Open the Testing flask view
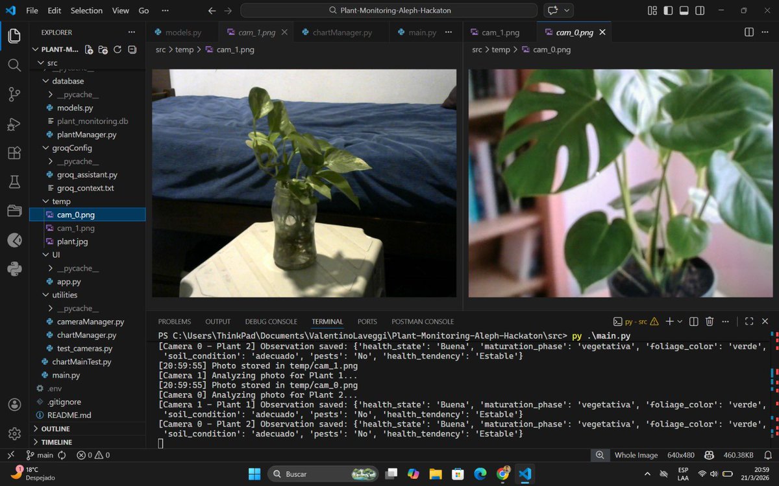The image size is (779, 486). [x=14, y=182]
